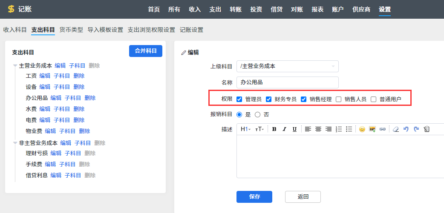Enable the 销售人员 permission checkbox

pos(339,99)
